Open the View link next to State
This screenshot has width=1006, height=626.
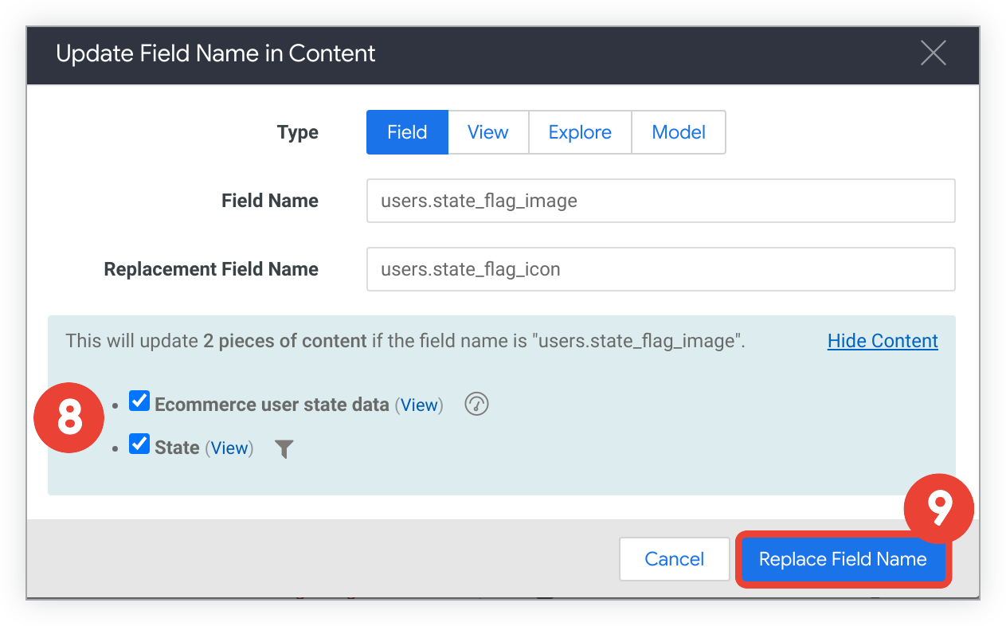[229, 448]
